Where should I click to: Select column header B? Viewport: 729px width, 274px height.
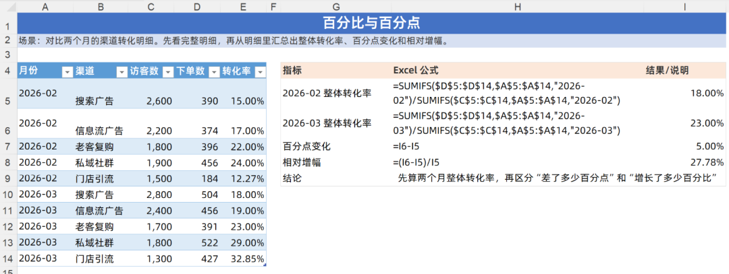point(101,7)
